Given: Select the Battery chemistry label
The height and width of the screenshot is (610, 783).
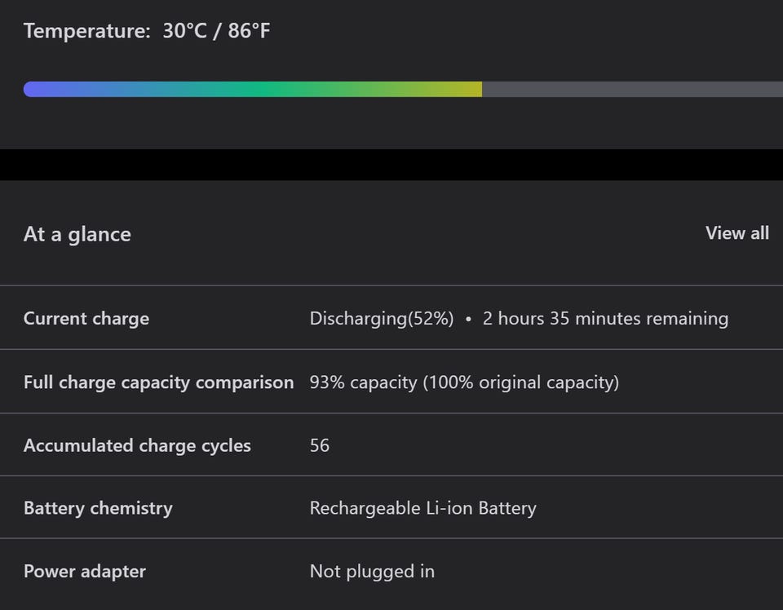Looking at the screenshot, I should coord(98,508).
